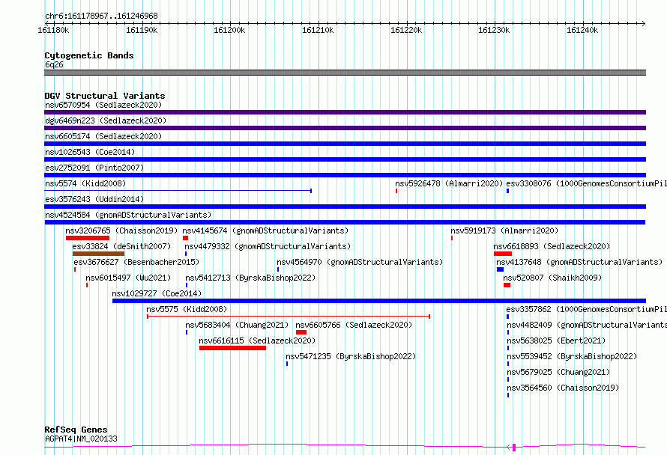The height and width of the screenshot is (455, 667).
Task: Click the thin red nsv5575 variant line
Action: tap(289, 317)
